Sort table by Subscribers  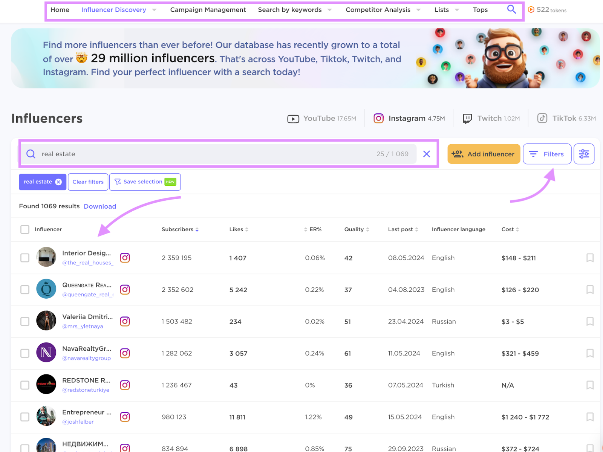(180, 229)
